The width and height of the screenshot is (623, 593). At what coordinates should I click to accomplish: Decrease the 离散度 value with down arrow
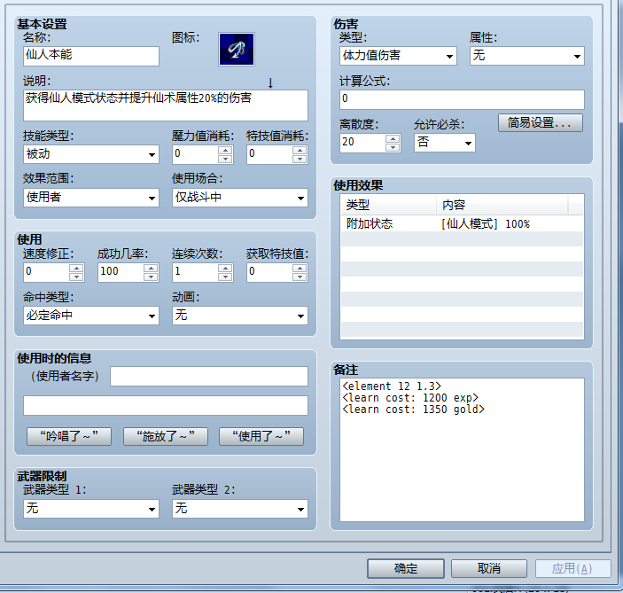393,147
